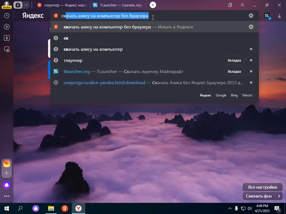Click Сменить фон button
286x214 pixels.
pyautogui.click(x=259, y=196)
